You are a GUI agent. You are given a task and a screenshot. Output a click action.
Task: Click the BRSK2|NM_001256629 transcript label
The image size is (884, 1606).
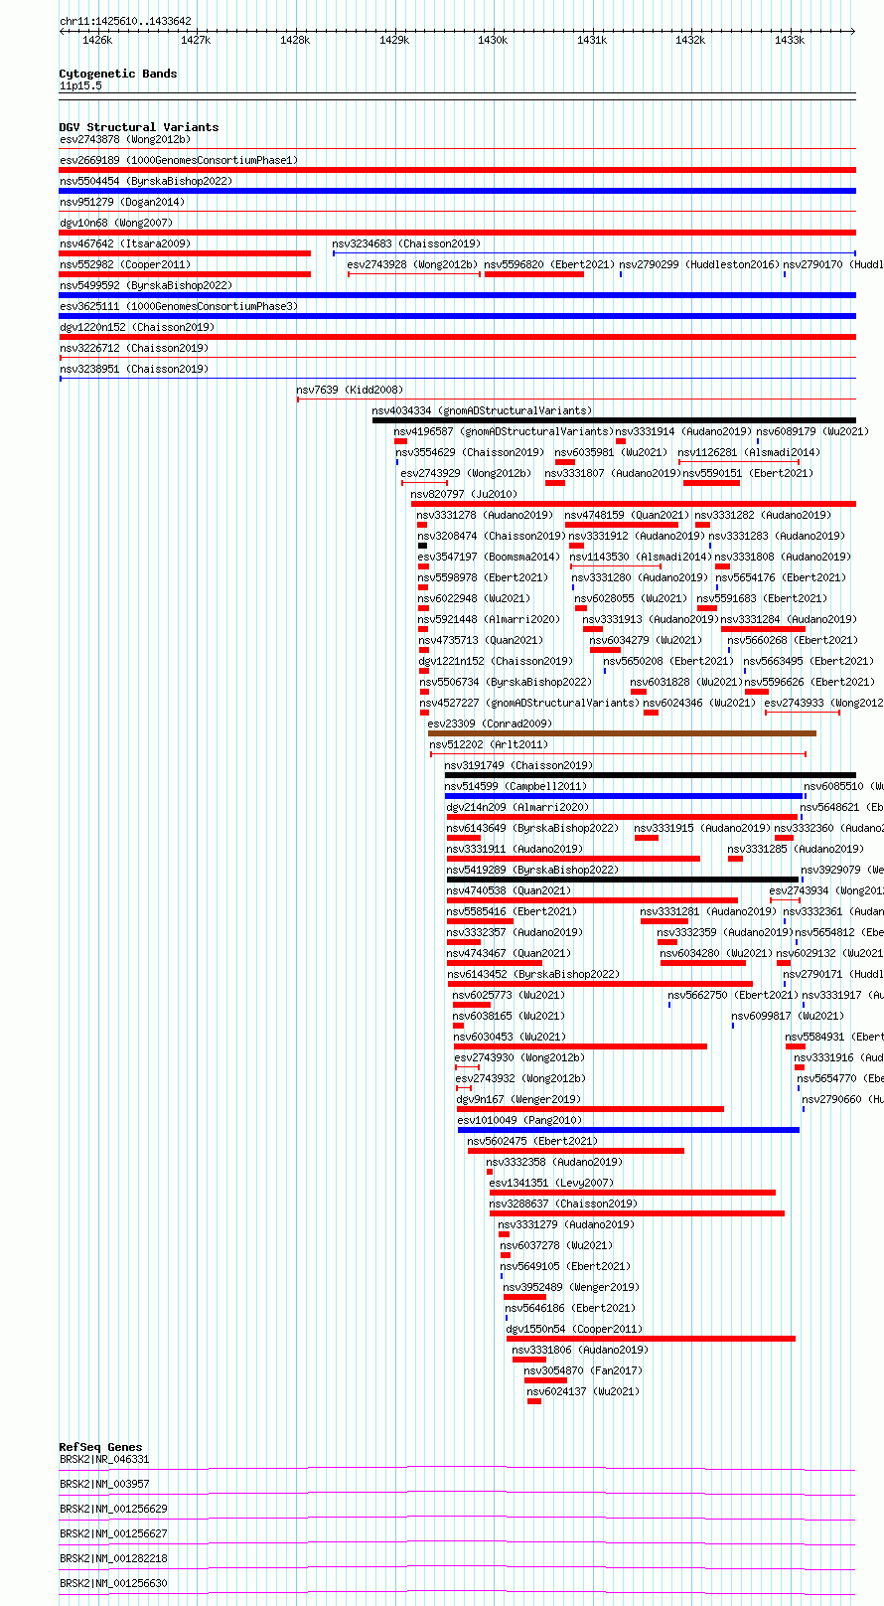pos(113,1509)
